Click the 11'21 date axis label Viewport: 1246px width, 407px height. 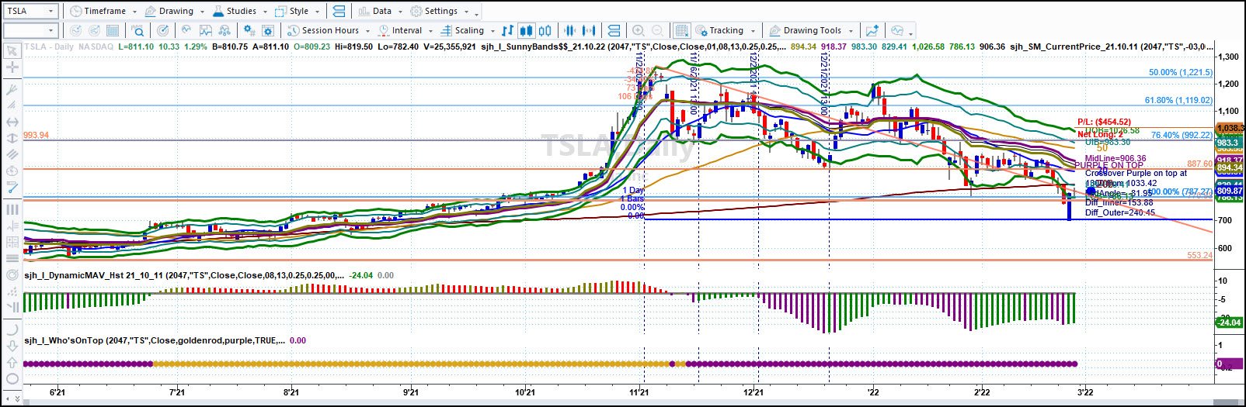639,392
